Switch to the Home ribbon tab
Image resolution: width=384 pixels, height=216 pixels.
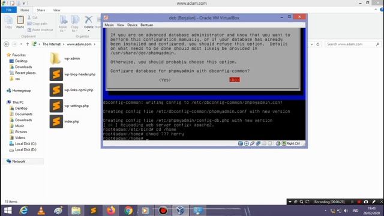(x=25, y=10)
